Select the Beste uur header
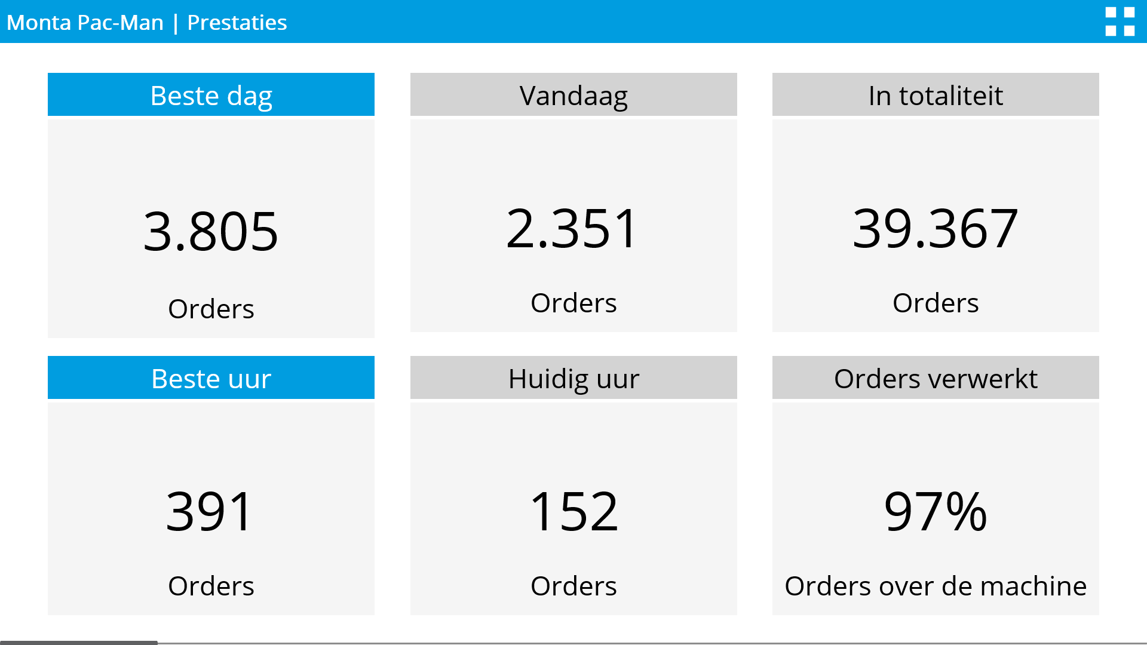 pos(211,378)
